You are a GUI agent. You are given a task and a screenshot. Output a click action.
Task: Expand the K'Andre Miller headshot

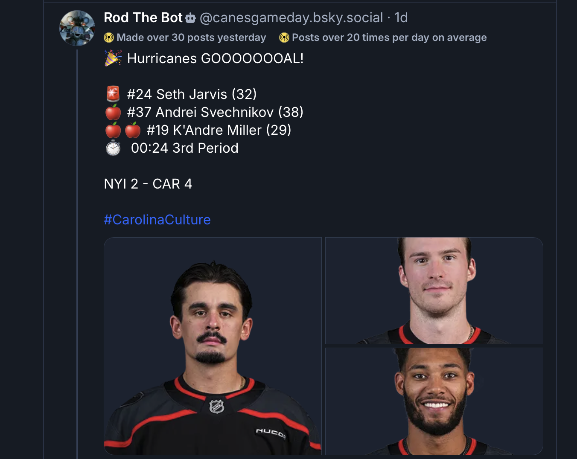434,401
